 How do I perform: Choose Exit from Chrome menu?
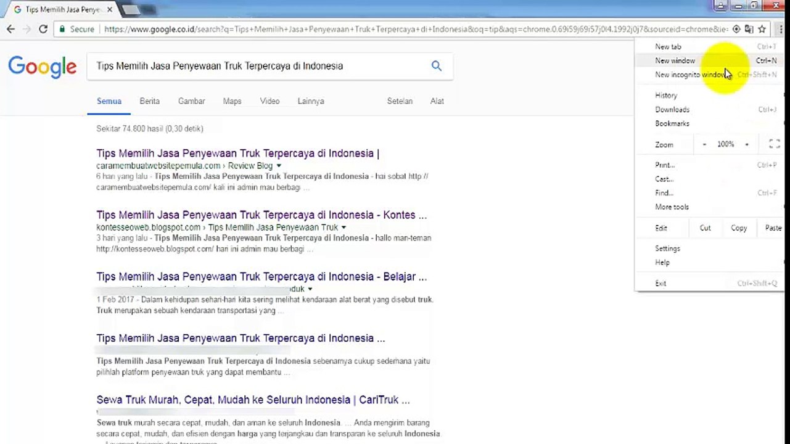pyautogui.click(x=709, y=284)
